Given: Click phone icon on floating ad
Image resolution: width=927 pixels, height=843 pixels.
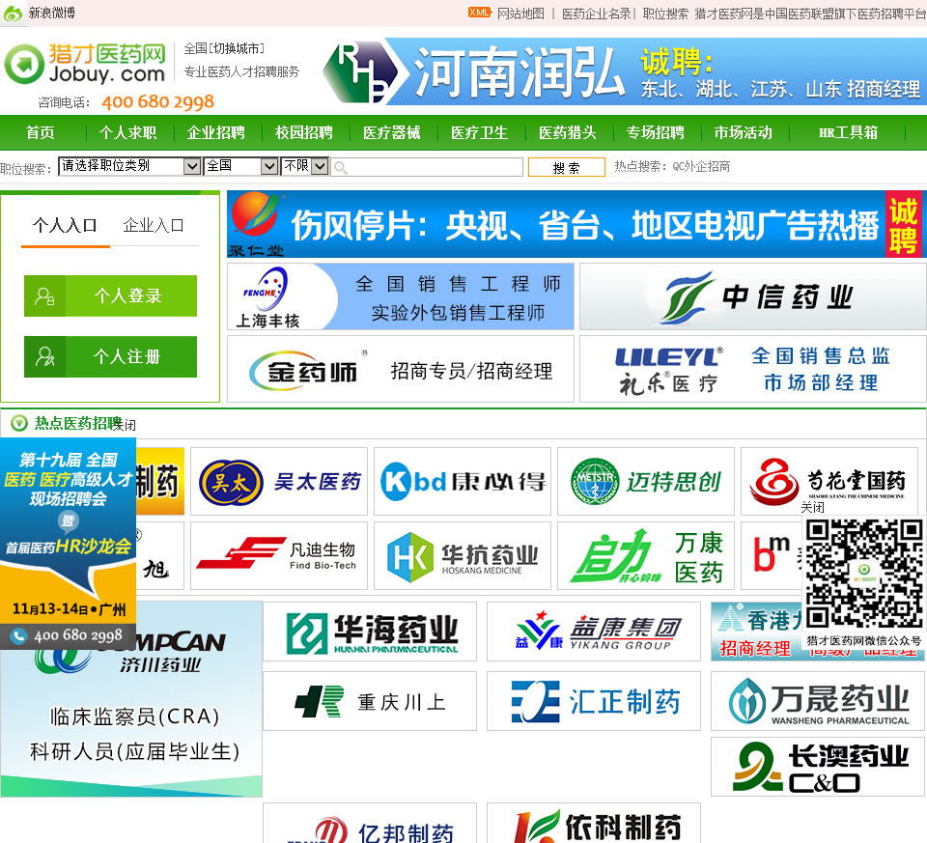Looking at the screenshot, I should [x=19, y=636].
